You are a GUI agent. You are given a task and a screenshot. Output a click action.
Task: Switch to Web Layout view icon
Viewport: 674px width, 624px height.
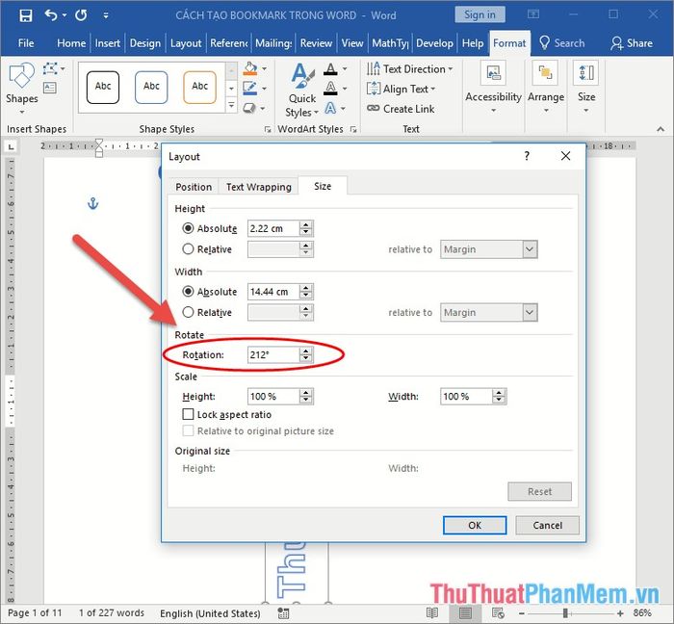click(498, 612)
